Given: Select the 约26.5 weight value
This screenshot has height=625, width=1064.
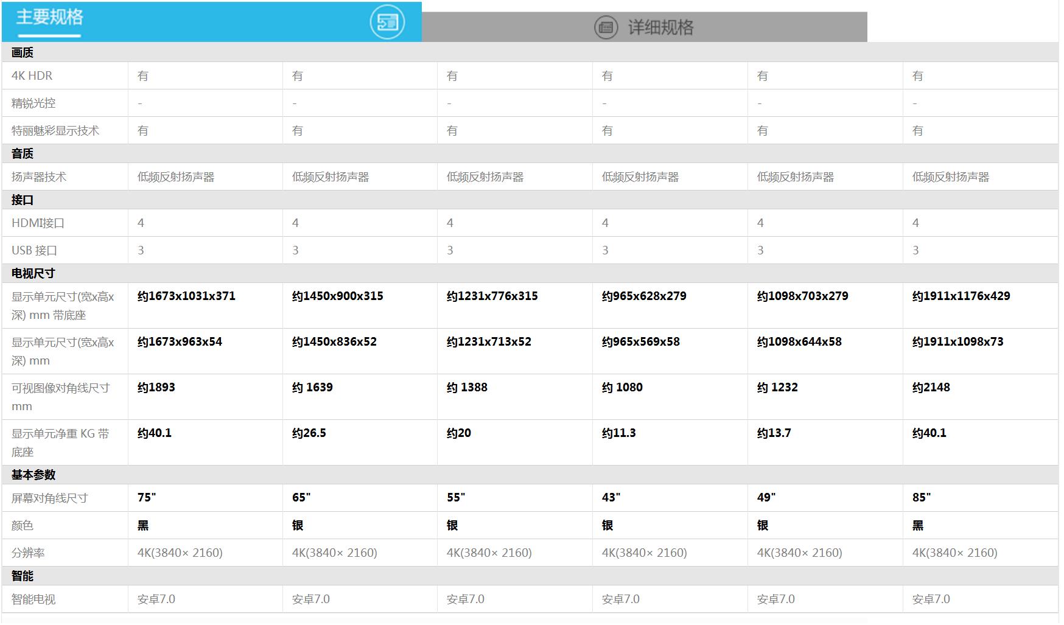Looking at the screenshot, I should (309, 433).
